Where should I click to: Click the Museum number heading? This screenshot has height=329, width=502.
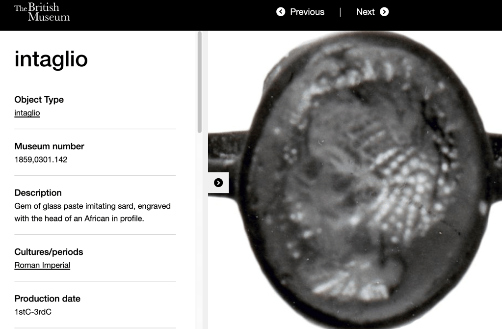[49, 146]
